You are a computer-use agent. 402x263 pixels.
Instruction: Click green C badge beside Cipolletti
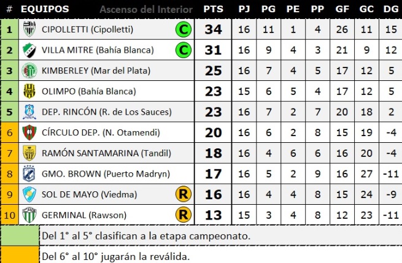pos(184,29)
